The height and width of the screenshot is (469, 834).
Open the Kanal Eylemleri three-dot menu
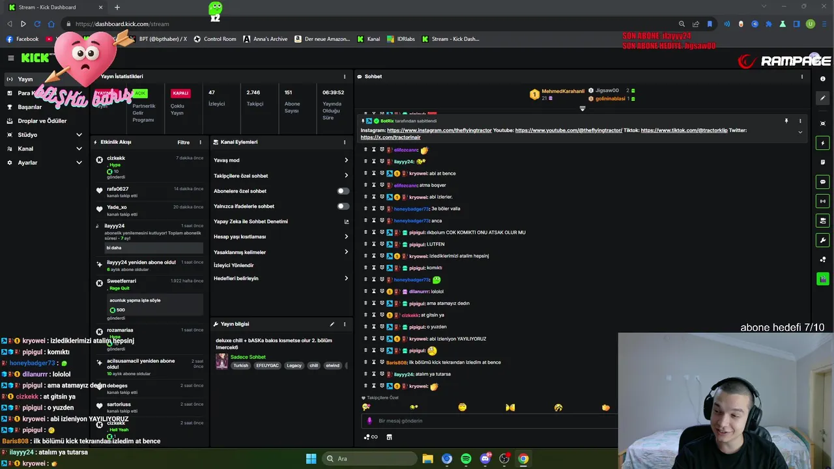coord(345,142)
